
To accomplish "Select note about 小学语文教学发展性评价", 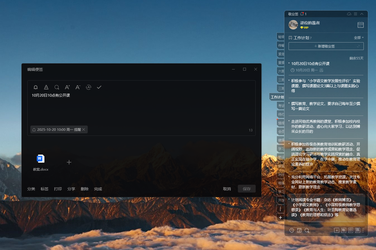I will (x=326, y=86).
